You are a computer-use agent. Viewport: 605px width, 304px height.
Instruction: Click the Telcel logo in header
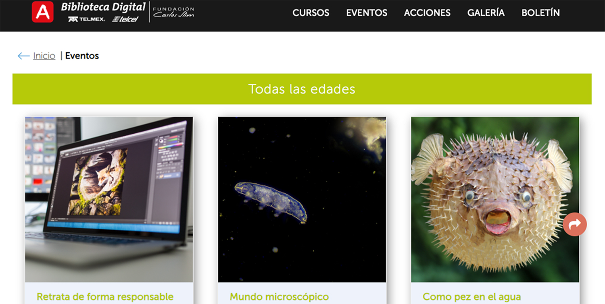[125, 19]
